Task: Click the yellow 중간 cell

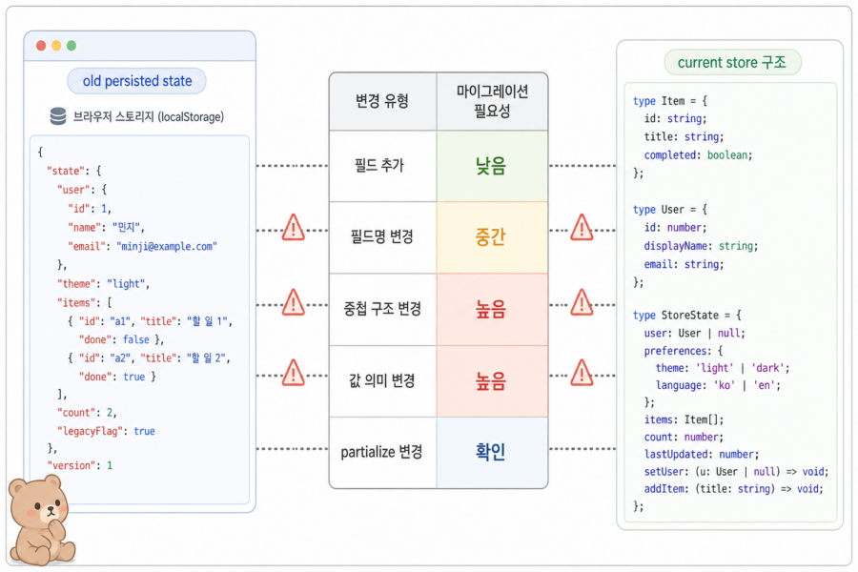Action: (492, 237)
